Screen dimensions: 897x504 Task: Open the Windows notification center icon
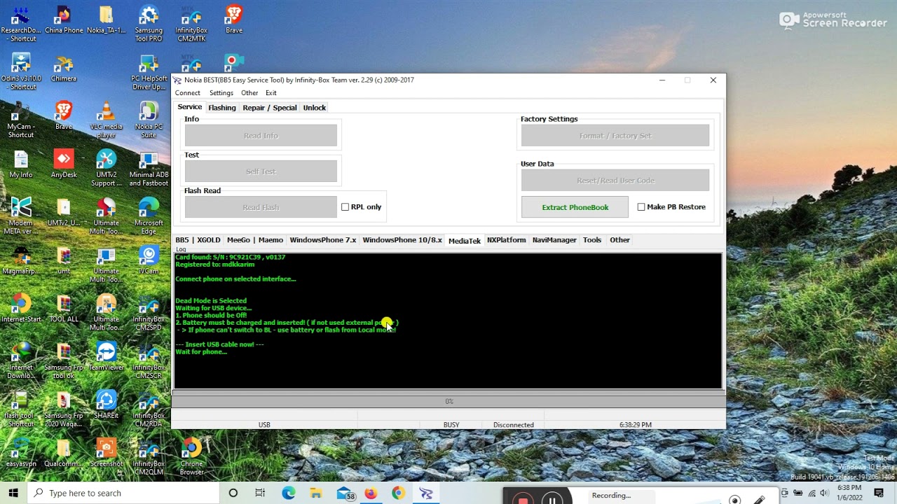coord(879,493)
